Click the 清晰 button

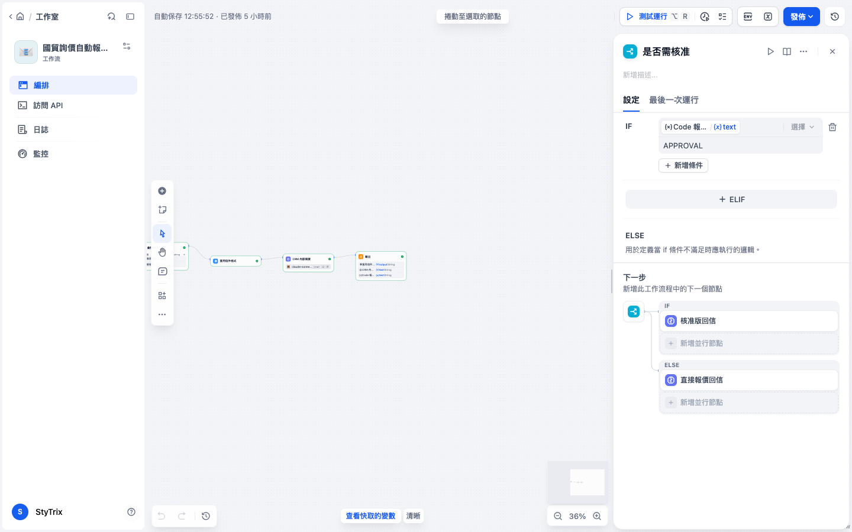(413, 516)
